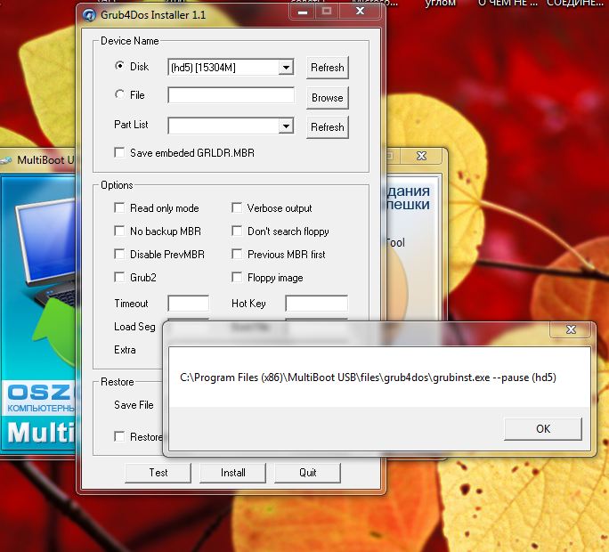Screen dimensions: 609x552
Task: Click Refresh next to the Disk dropdown
Action: pos(327,68)
